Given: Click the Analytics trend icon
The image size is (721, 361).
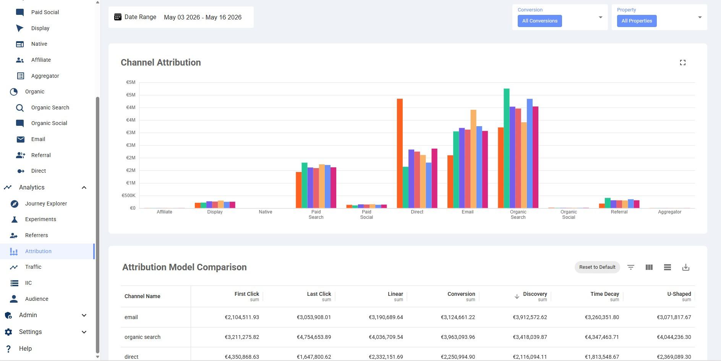Looking at the screenshot, I should 8,188.
